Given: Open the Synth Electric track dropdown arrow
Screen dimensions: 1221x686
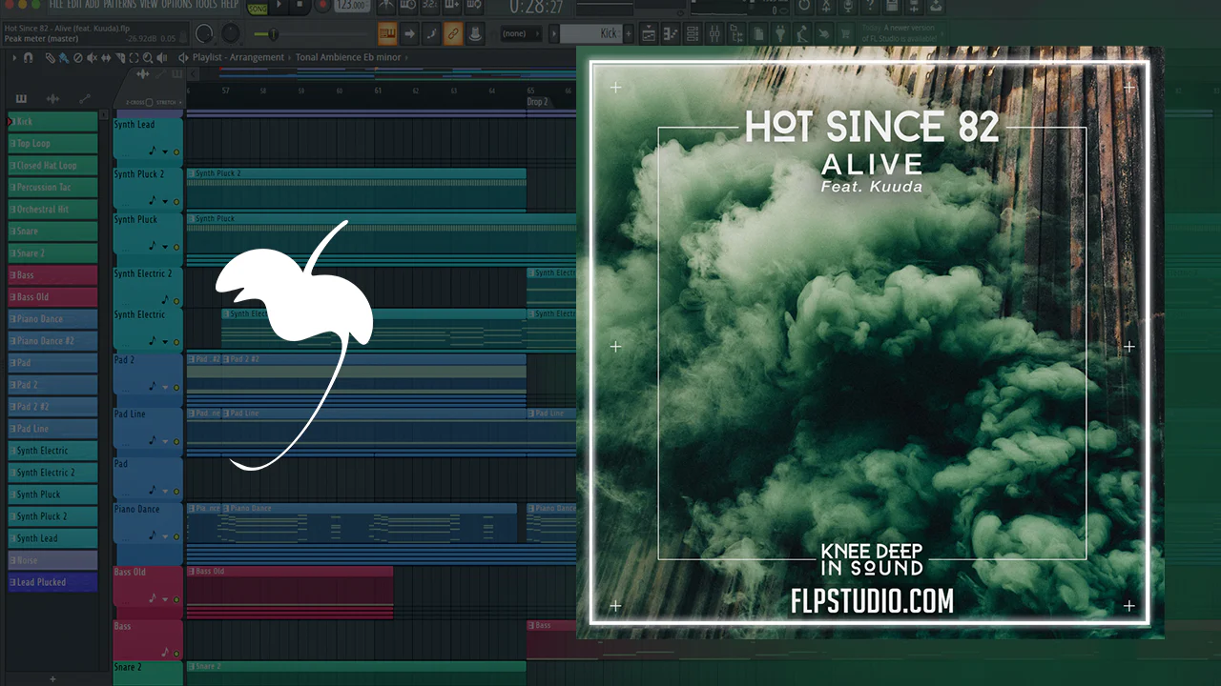Looking at the screenshot, I should (165, 341).
